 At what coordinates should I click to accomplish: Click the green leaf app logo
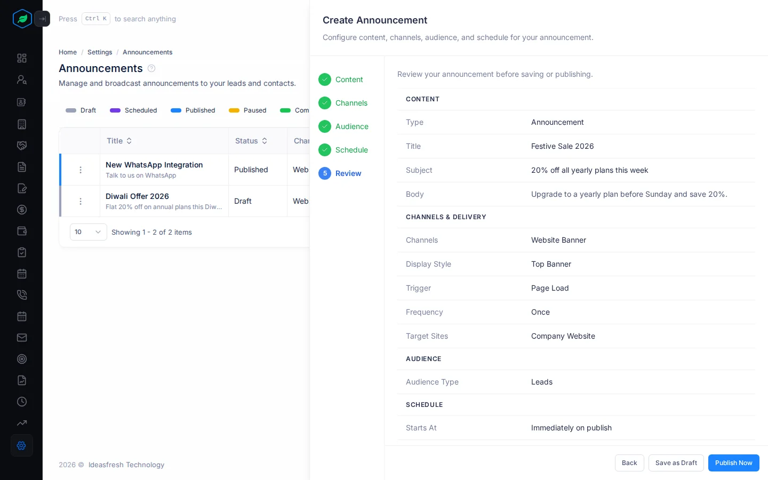[22, 19]
